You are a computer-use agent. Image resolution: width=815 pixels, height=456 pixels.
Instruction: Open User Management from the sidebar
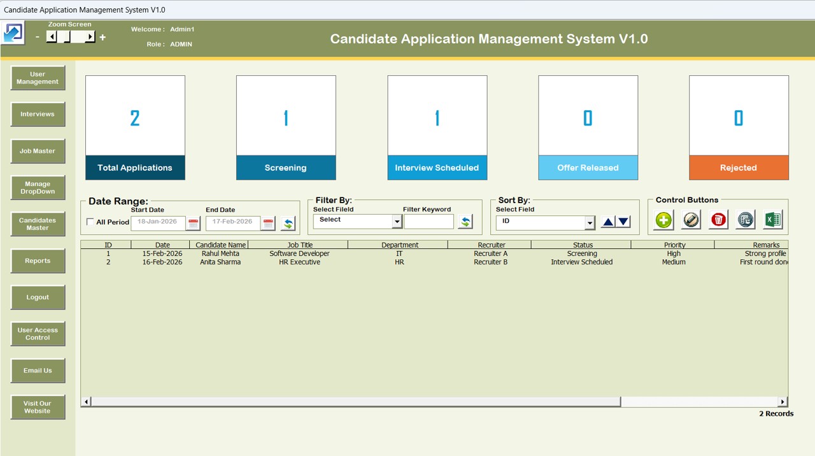(x=38, y=78)
